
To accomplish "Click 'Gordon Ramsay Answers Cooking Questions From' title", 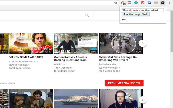I will point(71,59).
